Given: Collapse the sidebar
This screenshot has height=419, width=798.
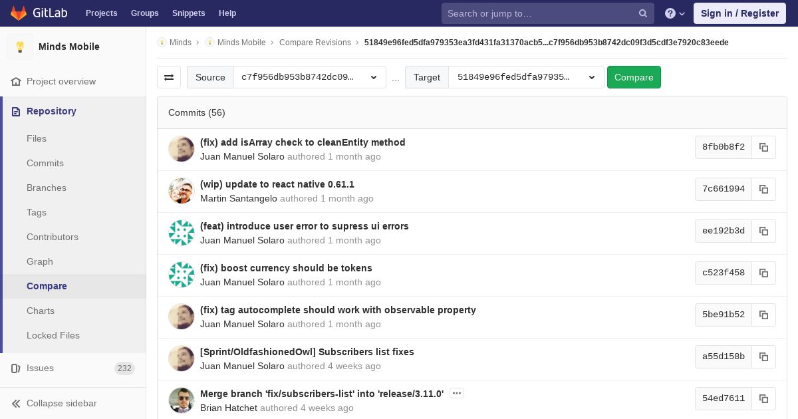Looking at the screenshot, I should tap(61, 403).
